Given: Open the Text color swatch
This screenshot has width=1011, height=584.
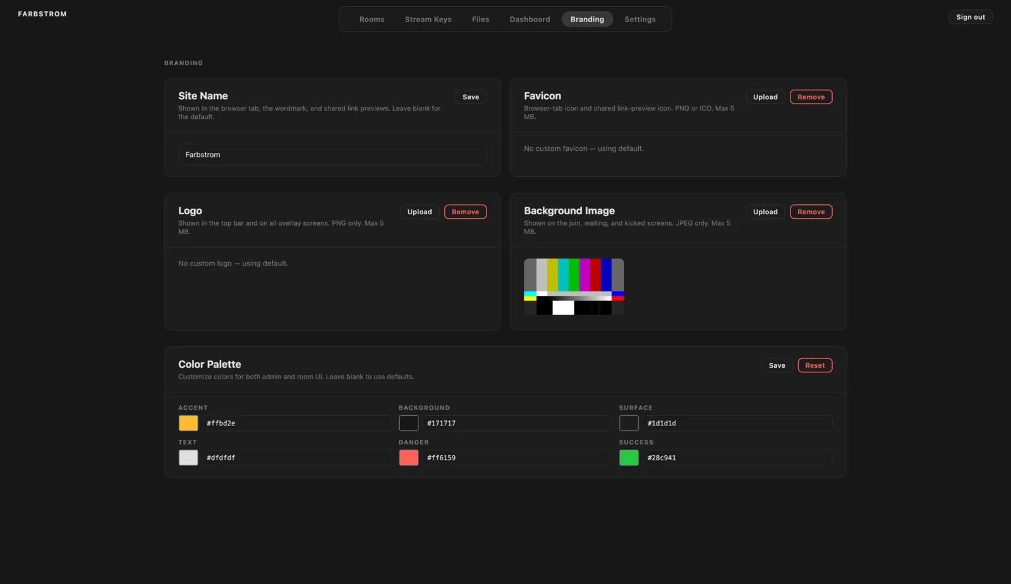Looking at the screenshot, I should [188, 458].
